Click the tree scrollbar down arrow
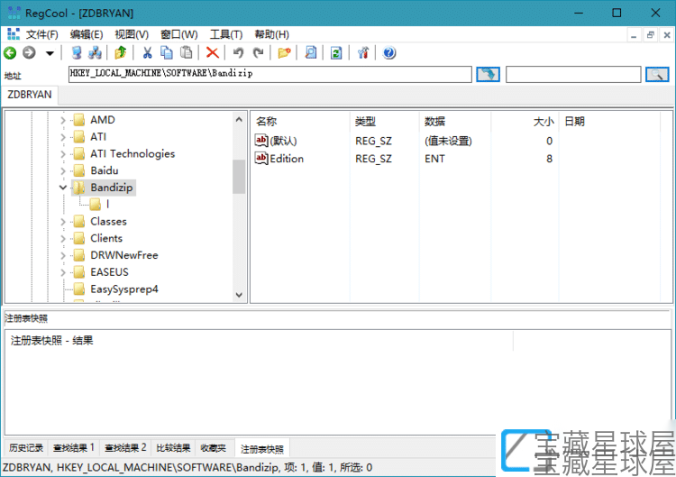The image size is (676, 477). [x=239, y=295]
